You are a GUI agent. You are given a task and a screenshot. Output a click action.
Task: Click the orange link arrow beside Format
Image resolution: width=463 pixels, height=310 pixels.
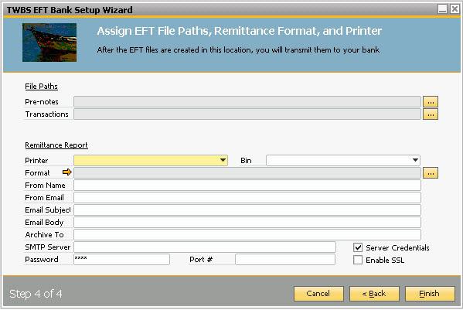[x=67, y=172]
